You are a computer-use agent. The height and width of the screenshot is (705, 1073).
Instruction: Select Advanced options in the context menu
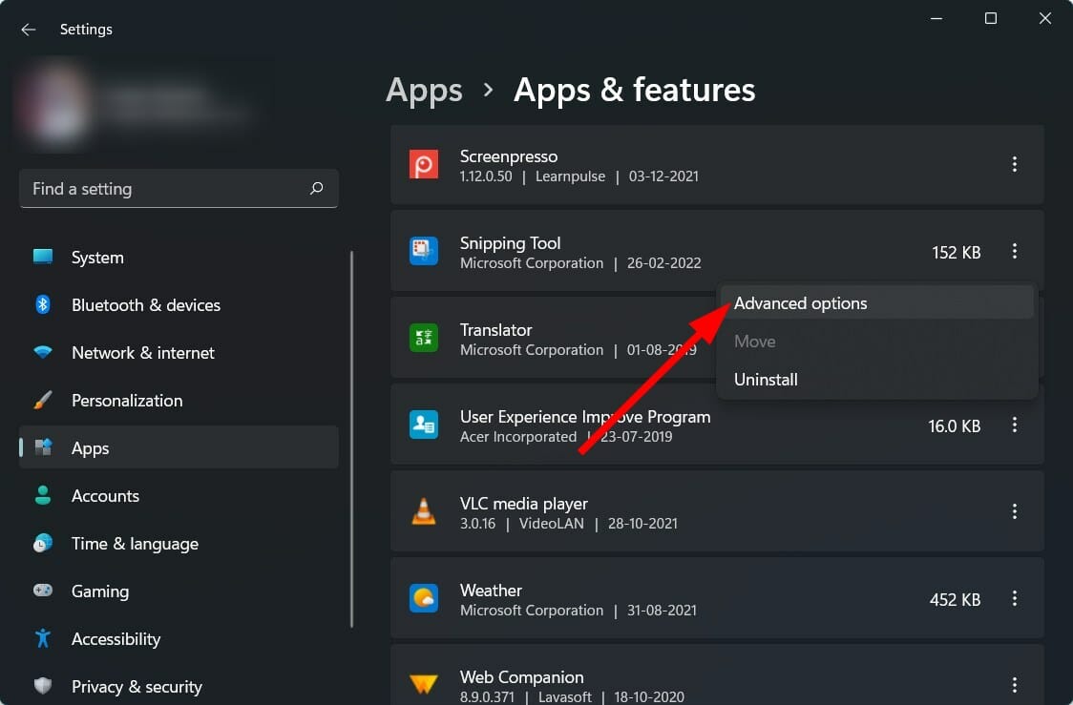click(800, 302)
